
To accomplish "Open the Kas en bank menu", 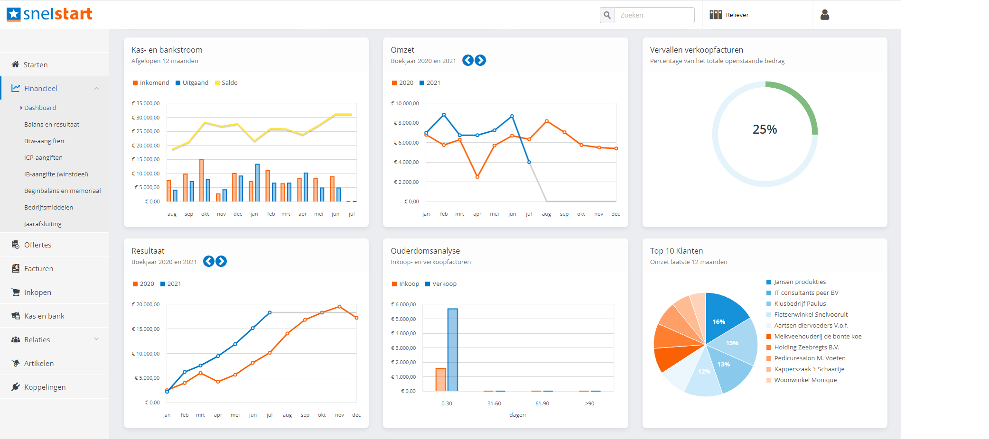I will (44, 316).
